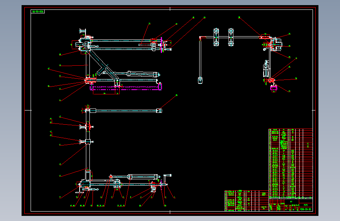Select the tall parts list table

pyautogui.click(x=291, y=163)
